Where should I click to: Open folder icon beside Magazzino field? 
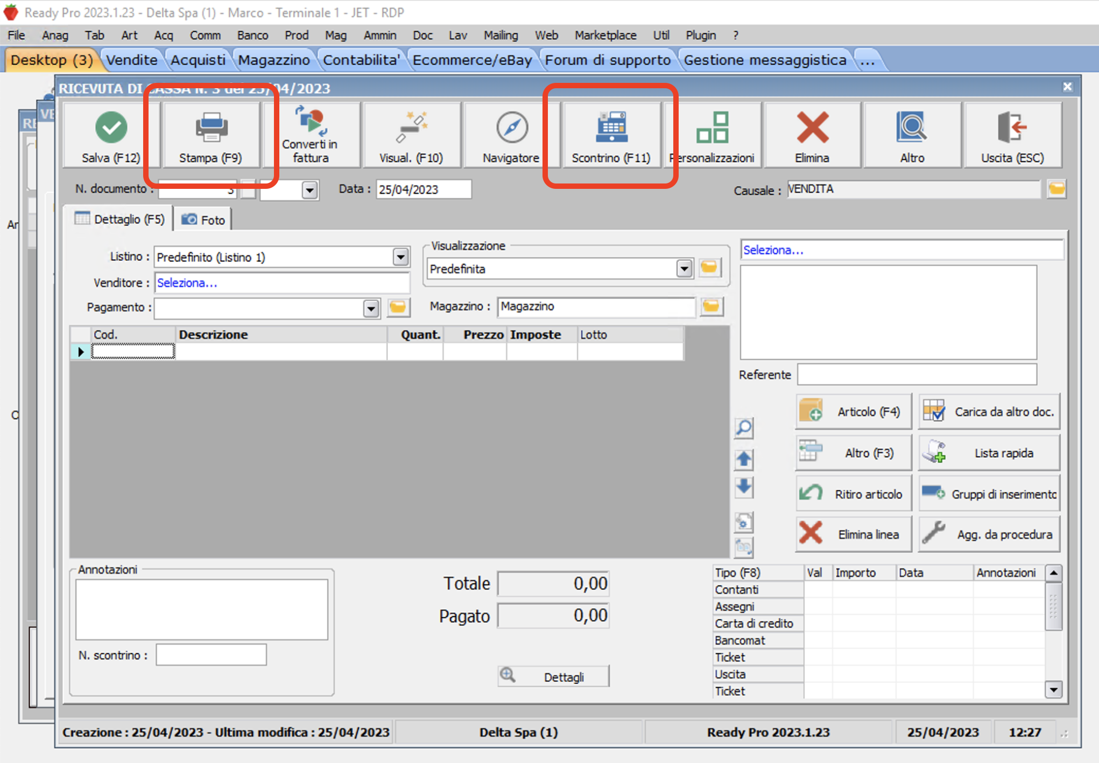(711, 307)
